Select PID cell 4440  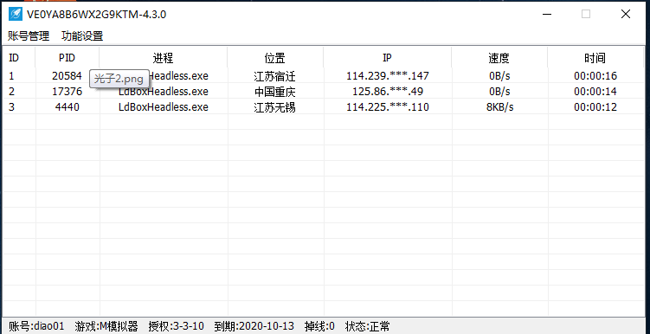[x=67, y=107]
